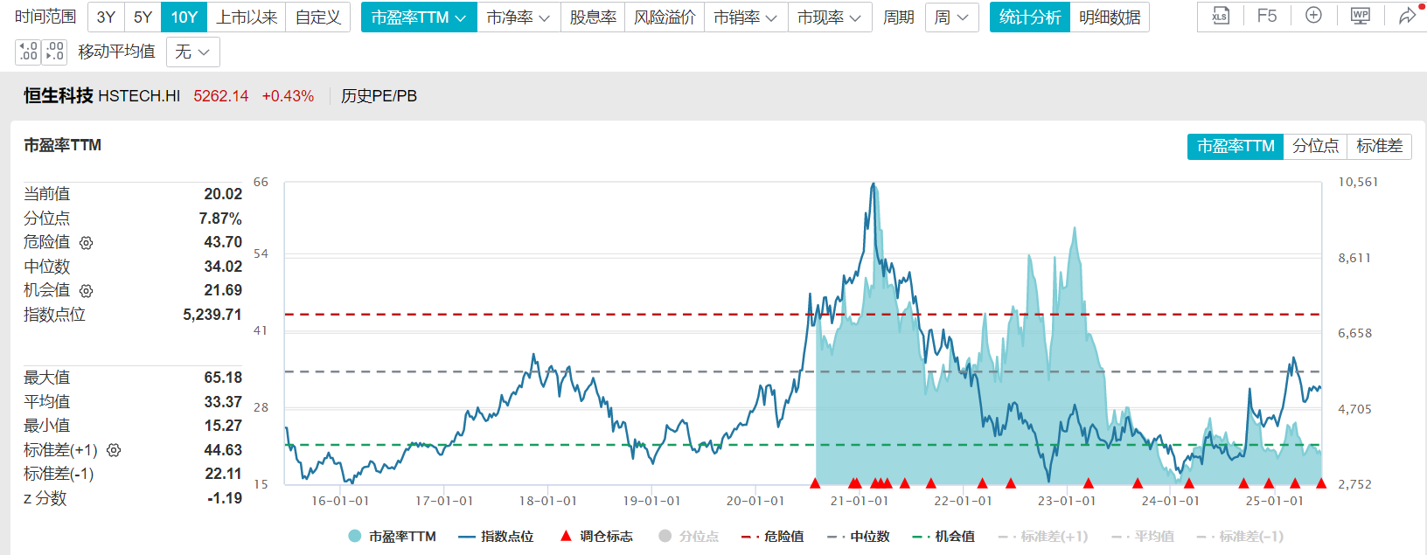Toggle 指数点位 line in legend

(496, 537)
